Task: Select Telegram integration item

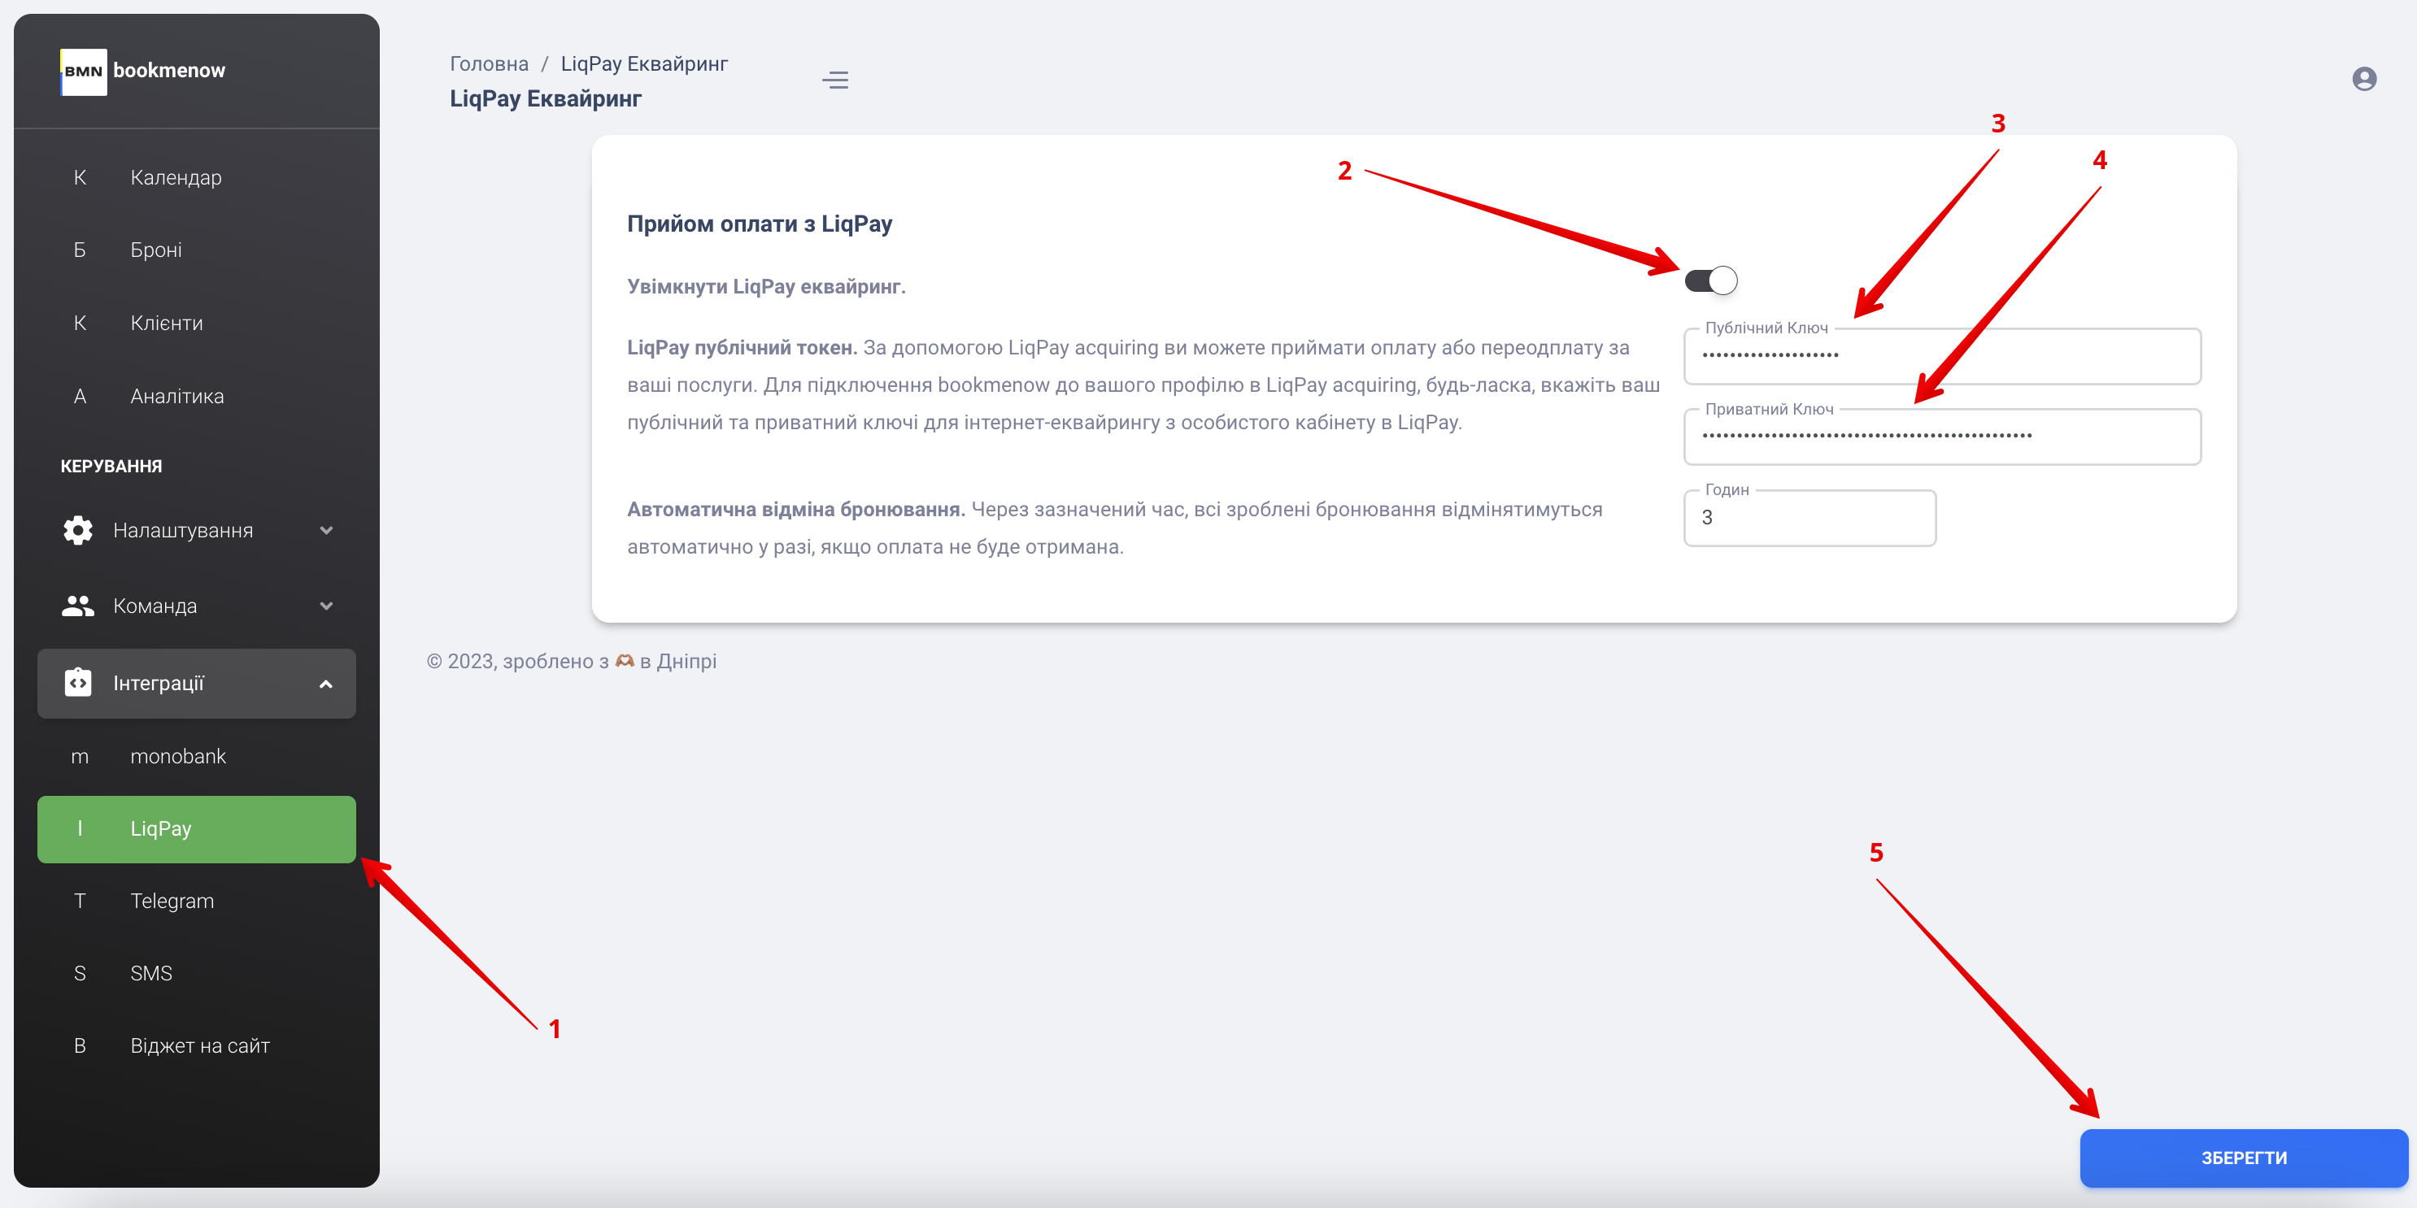Action: [172, 901]
